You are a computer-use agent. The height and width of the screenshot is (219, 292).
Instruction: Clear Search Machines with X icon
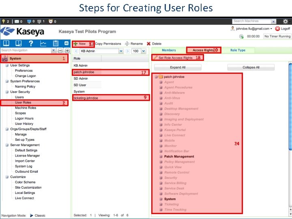click(x=273, y=21)
